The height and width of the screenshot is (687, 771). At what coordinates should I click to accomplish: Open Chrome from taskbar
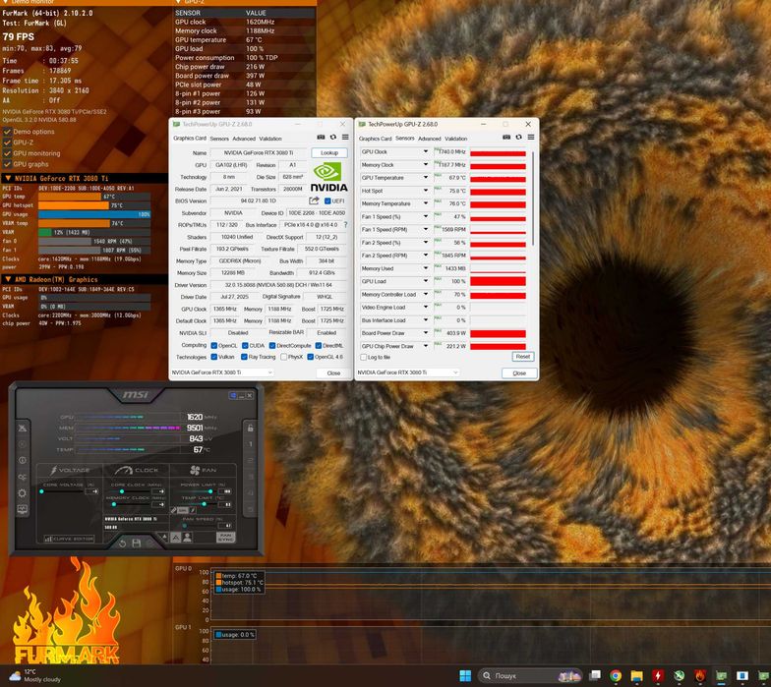click(616, 676)
